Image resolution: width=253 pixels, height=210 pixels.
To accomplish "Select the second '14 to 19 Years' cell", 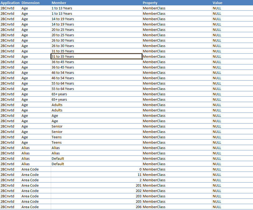I will 97,24.
